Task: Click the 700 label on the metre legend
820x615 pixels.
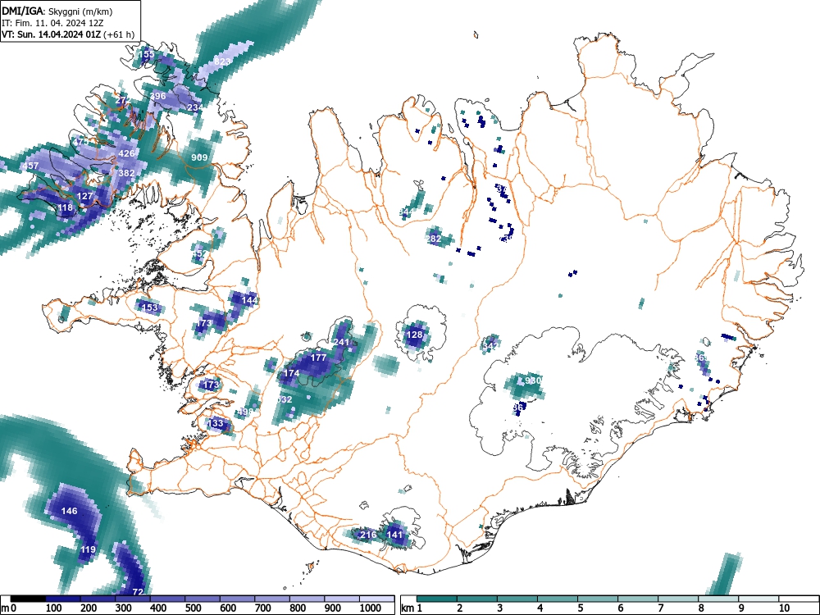Action: pos(263,608)
